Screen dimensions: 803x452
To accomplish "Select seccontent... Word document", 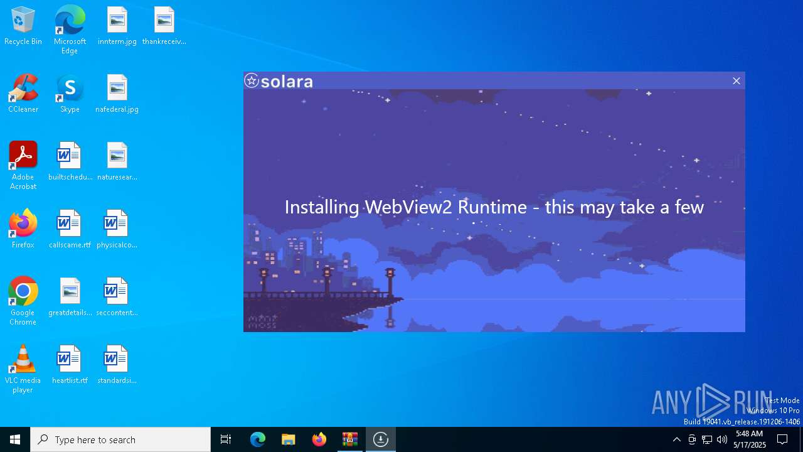I will point(117,297).
